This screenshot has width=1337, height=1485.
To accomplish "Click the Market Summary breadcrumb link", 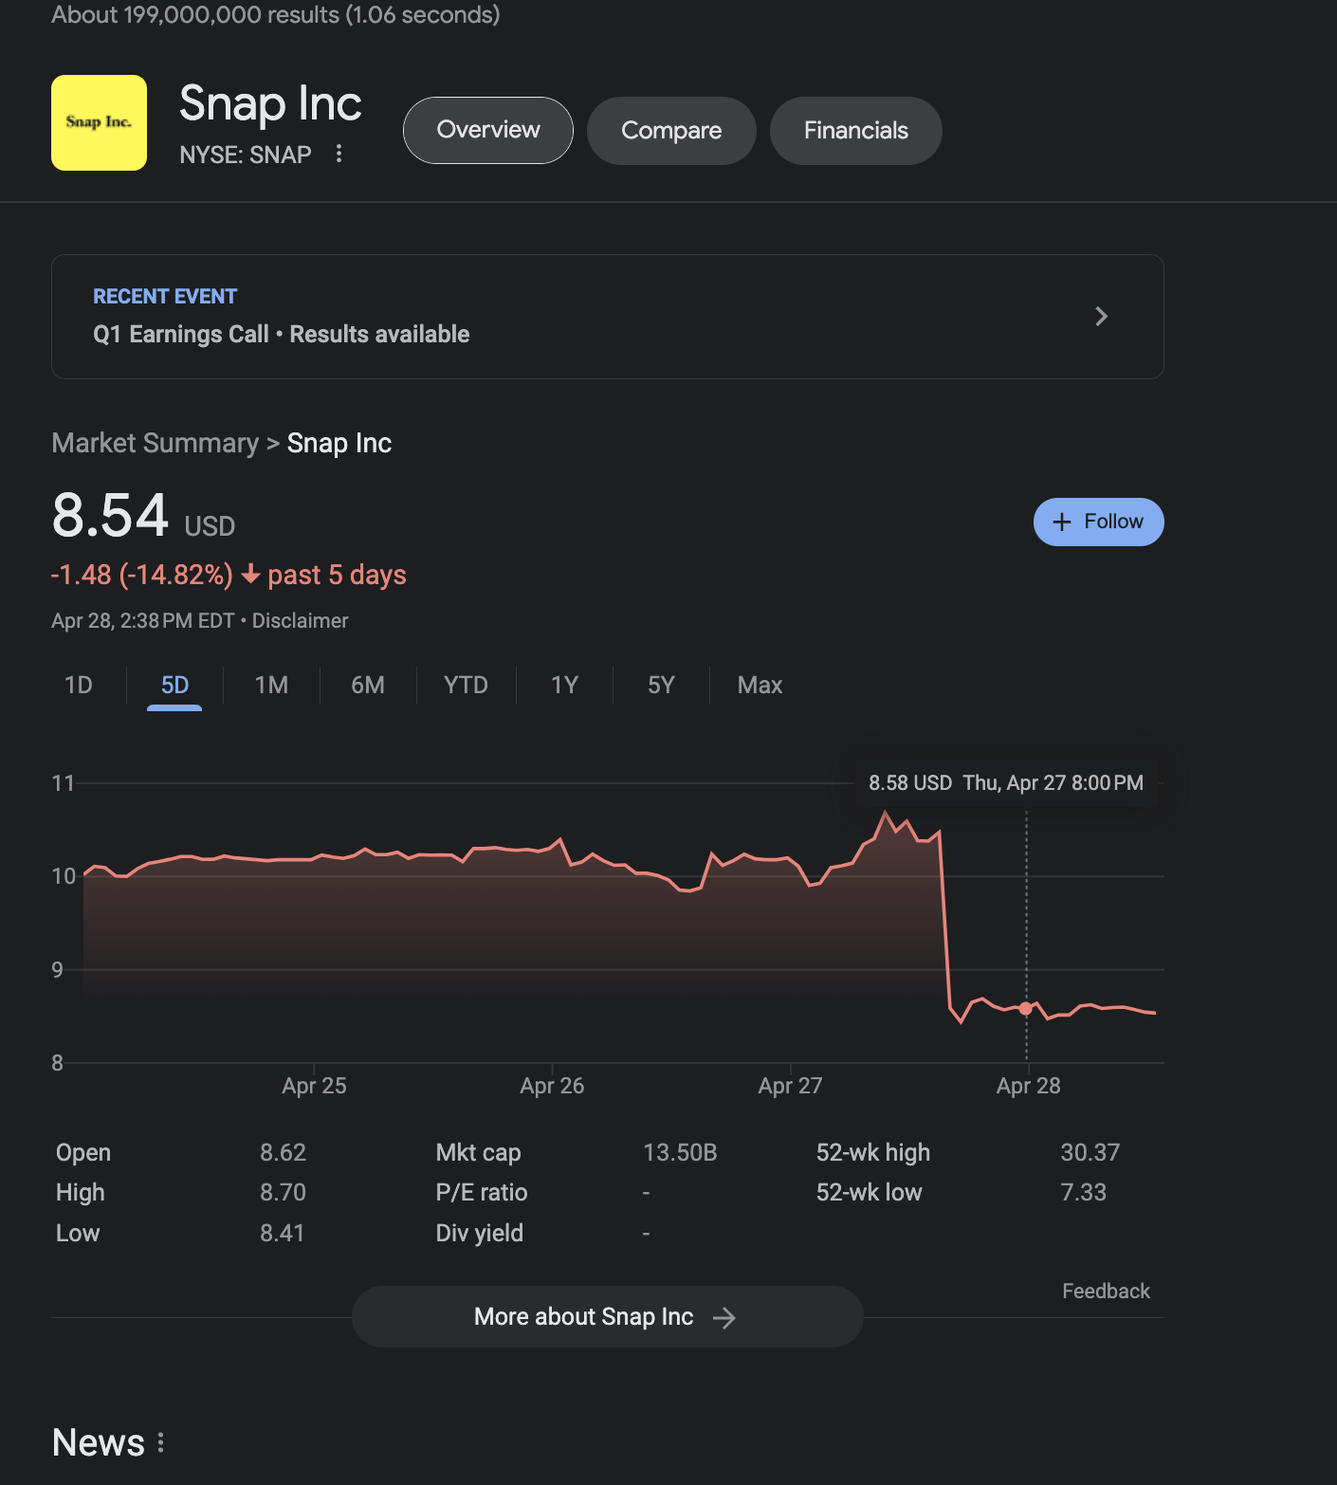I will coord(155,443).
